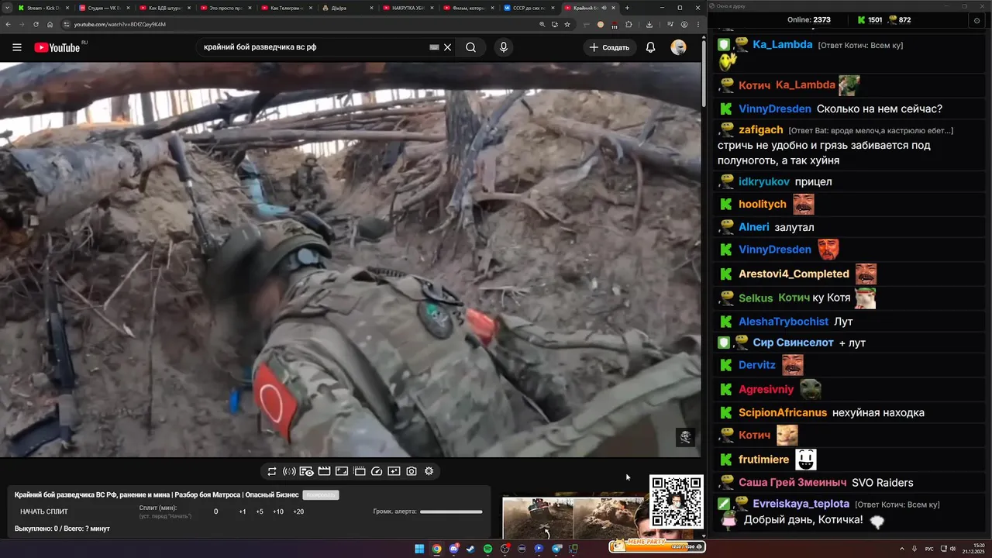Click the MEME PARTY overlay widget

click(656, 546)
